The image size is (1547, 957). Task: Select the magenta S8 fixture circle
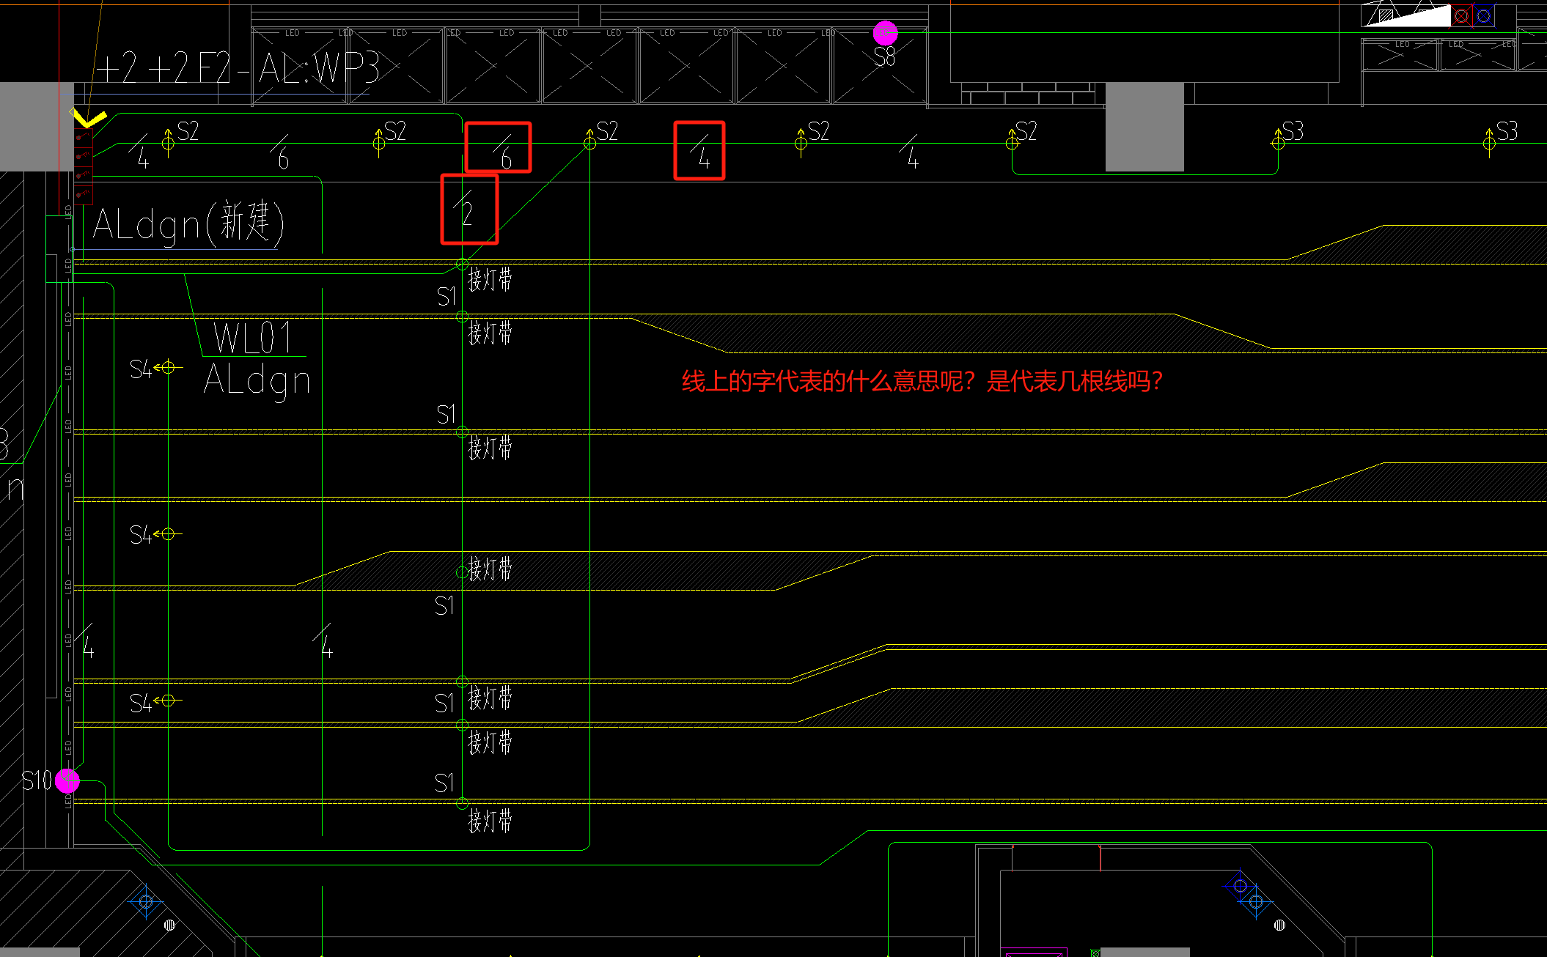tap(885, 33)
